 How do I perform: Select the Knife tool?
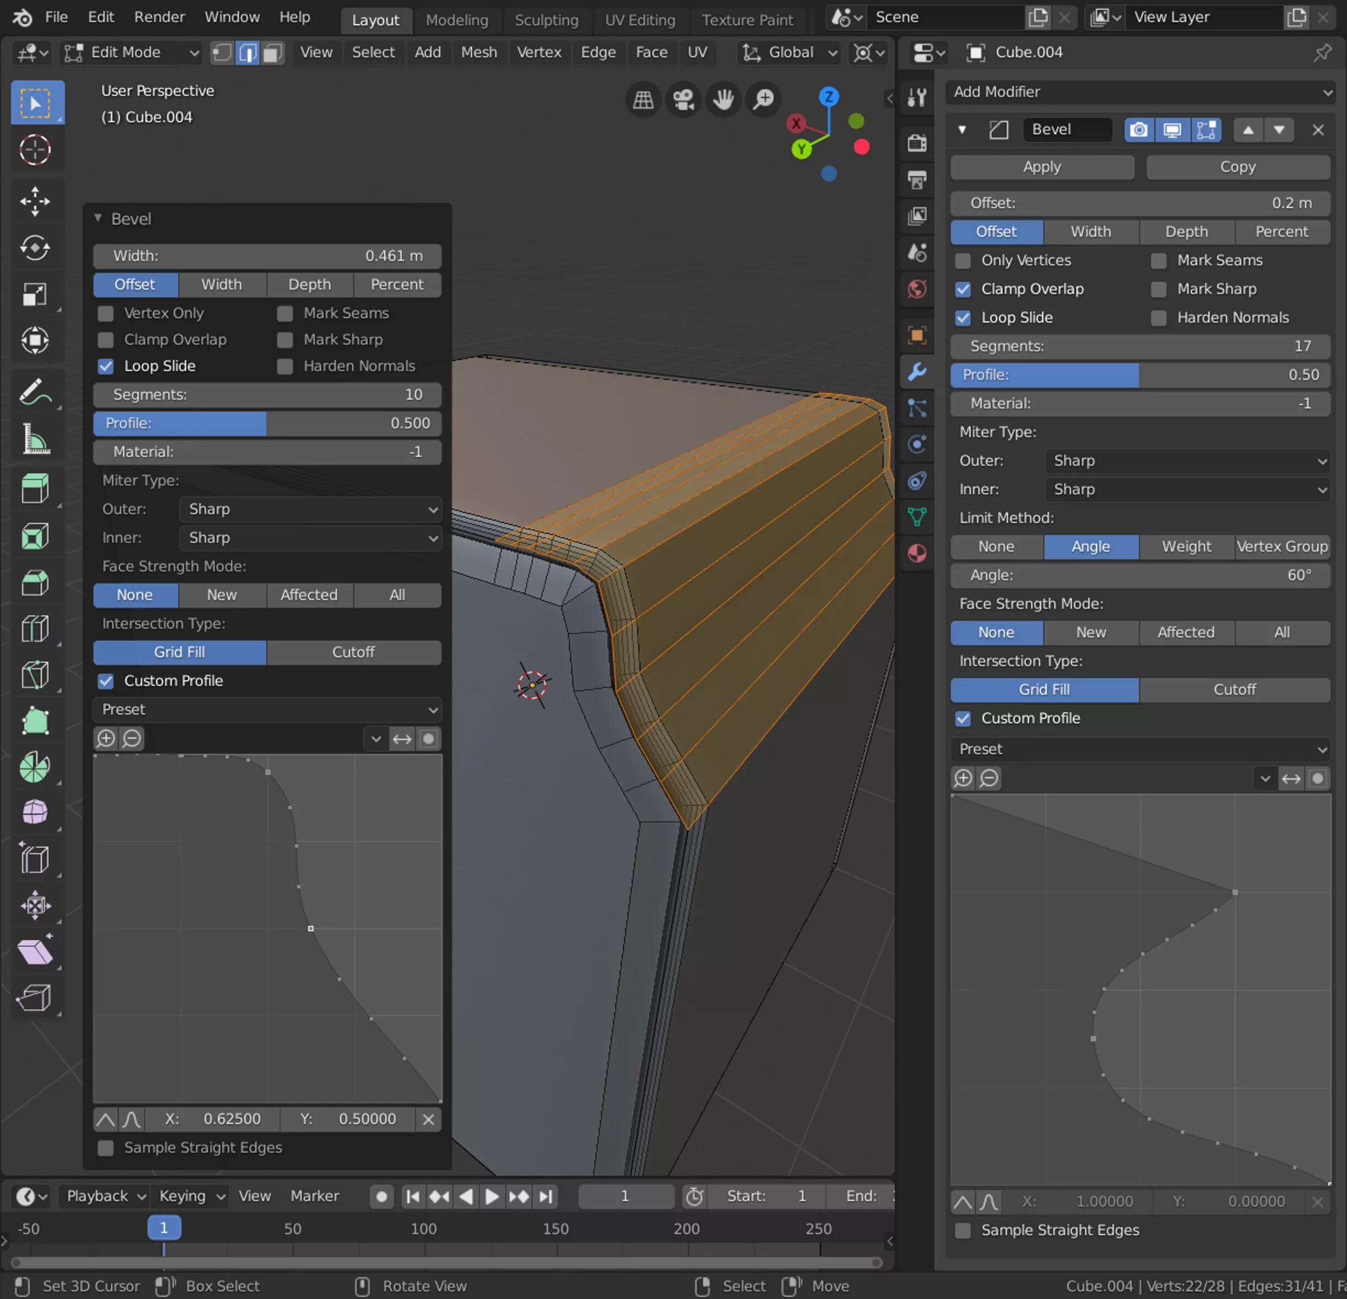click(x=35, y=675)
